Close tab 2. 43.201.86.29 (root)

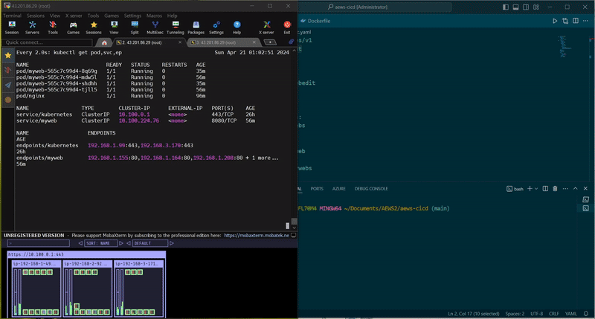coord(180,42)
